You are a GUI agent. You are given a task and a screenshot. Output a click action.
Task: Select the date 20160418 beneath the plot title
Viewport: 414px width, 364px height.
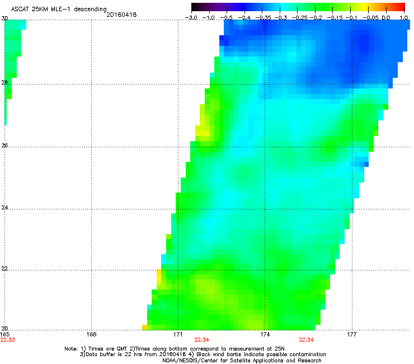[x=121, y=15]
